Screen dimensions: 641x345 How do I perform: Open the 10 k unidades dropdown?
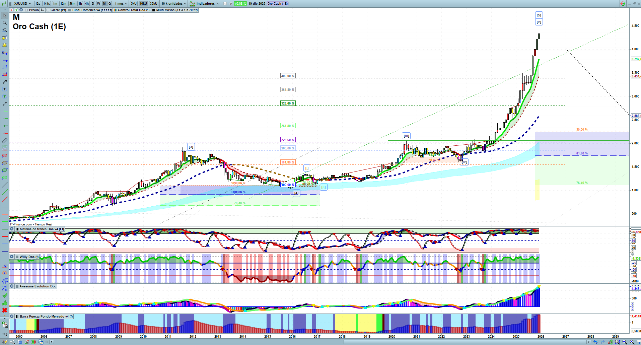173,4
